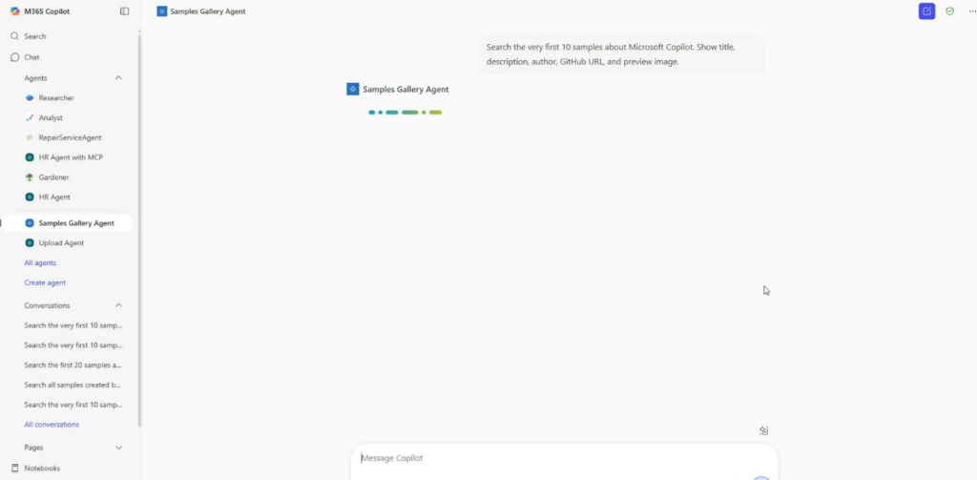Click the HR Agent with MCP icon
This screenshot has height=480, width=977.
[30, 157]
